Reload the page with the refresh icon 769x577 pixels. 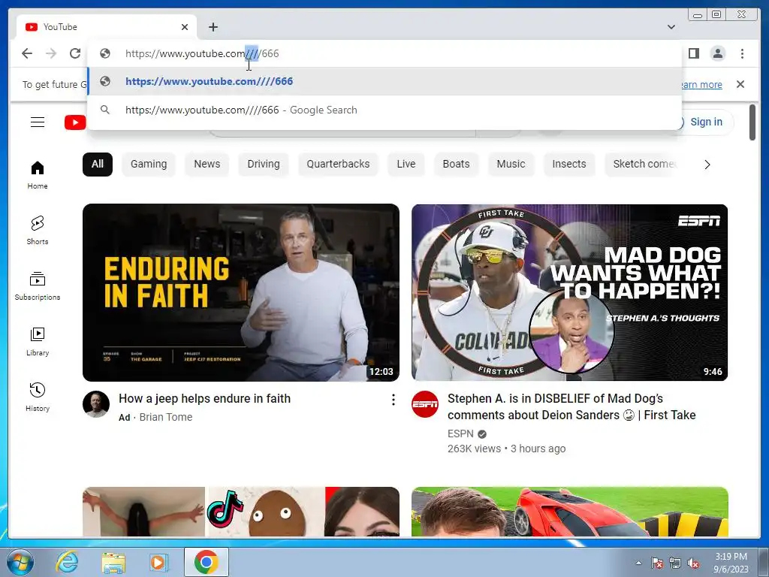(75, 53)
